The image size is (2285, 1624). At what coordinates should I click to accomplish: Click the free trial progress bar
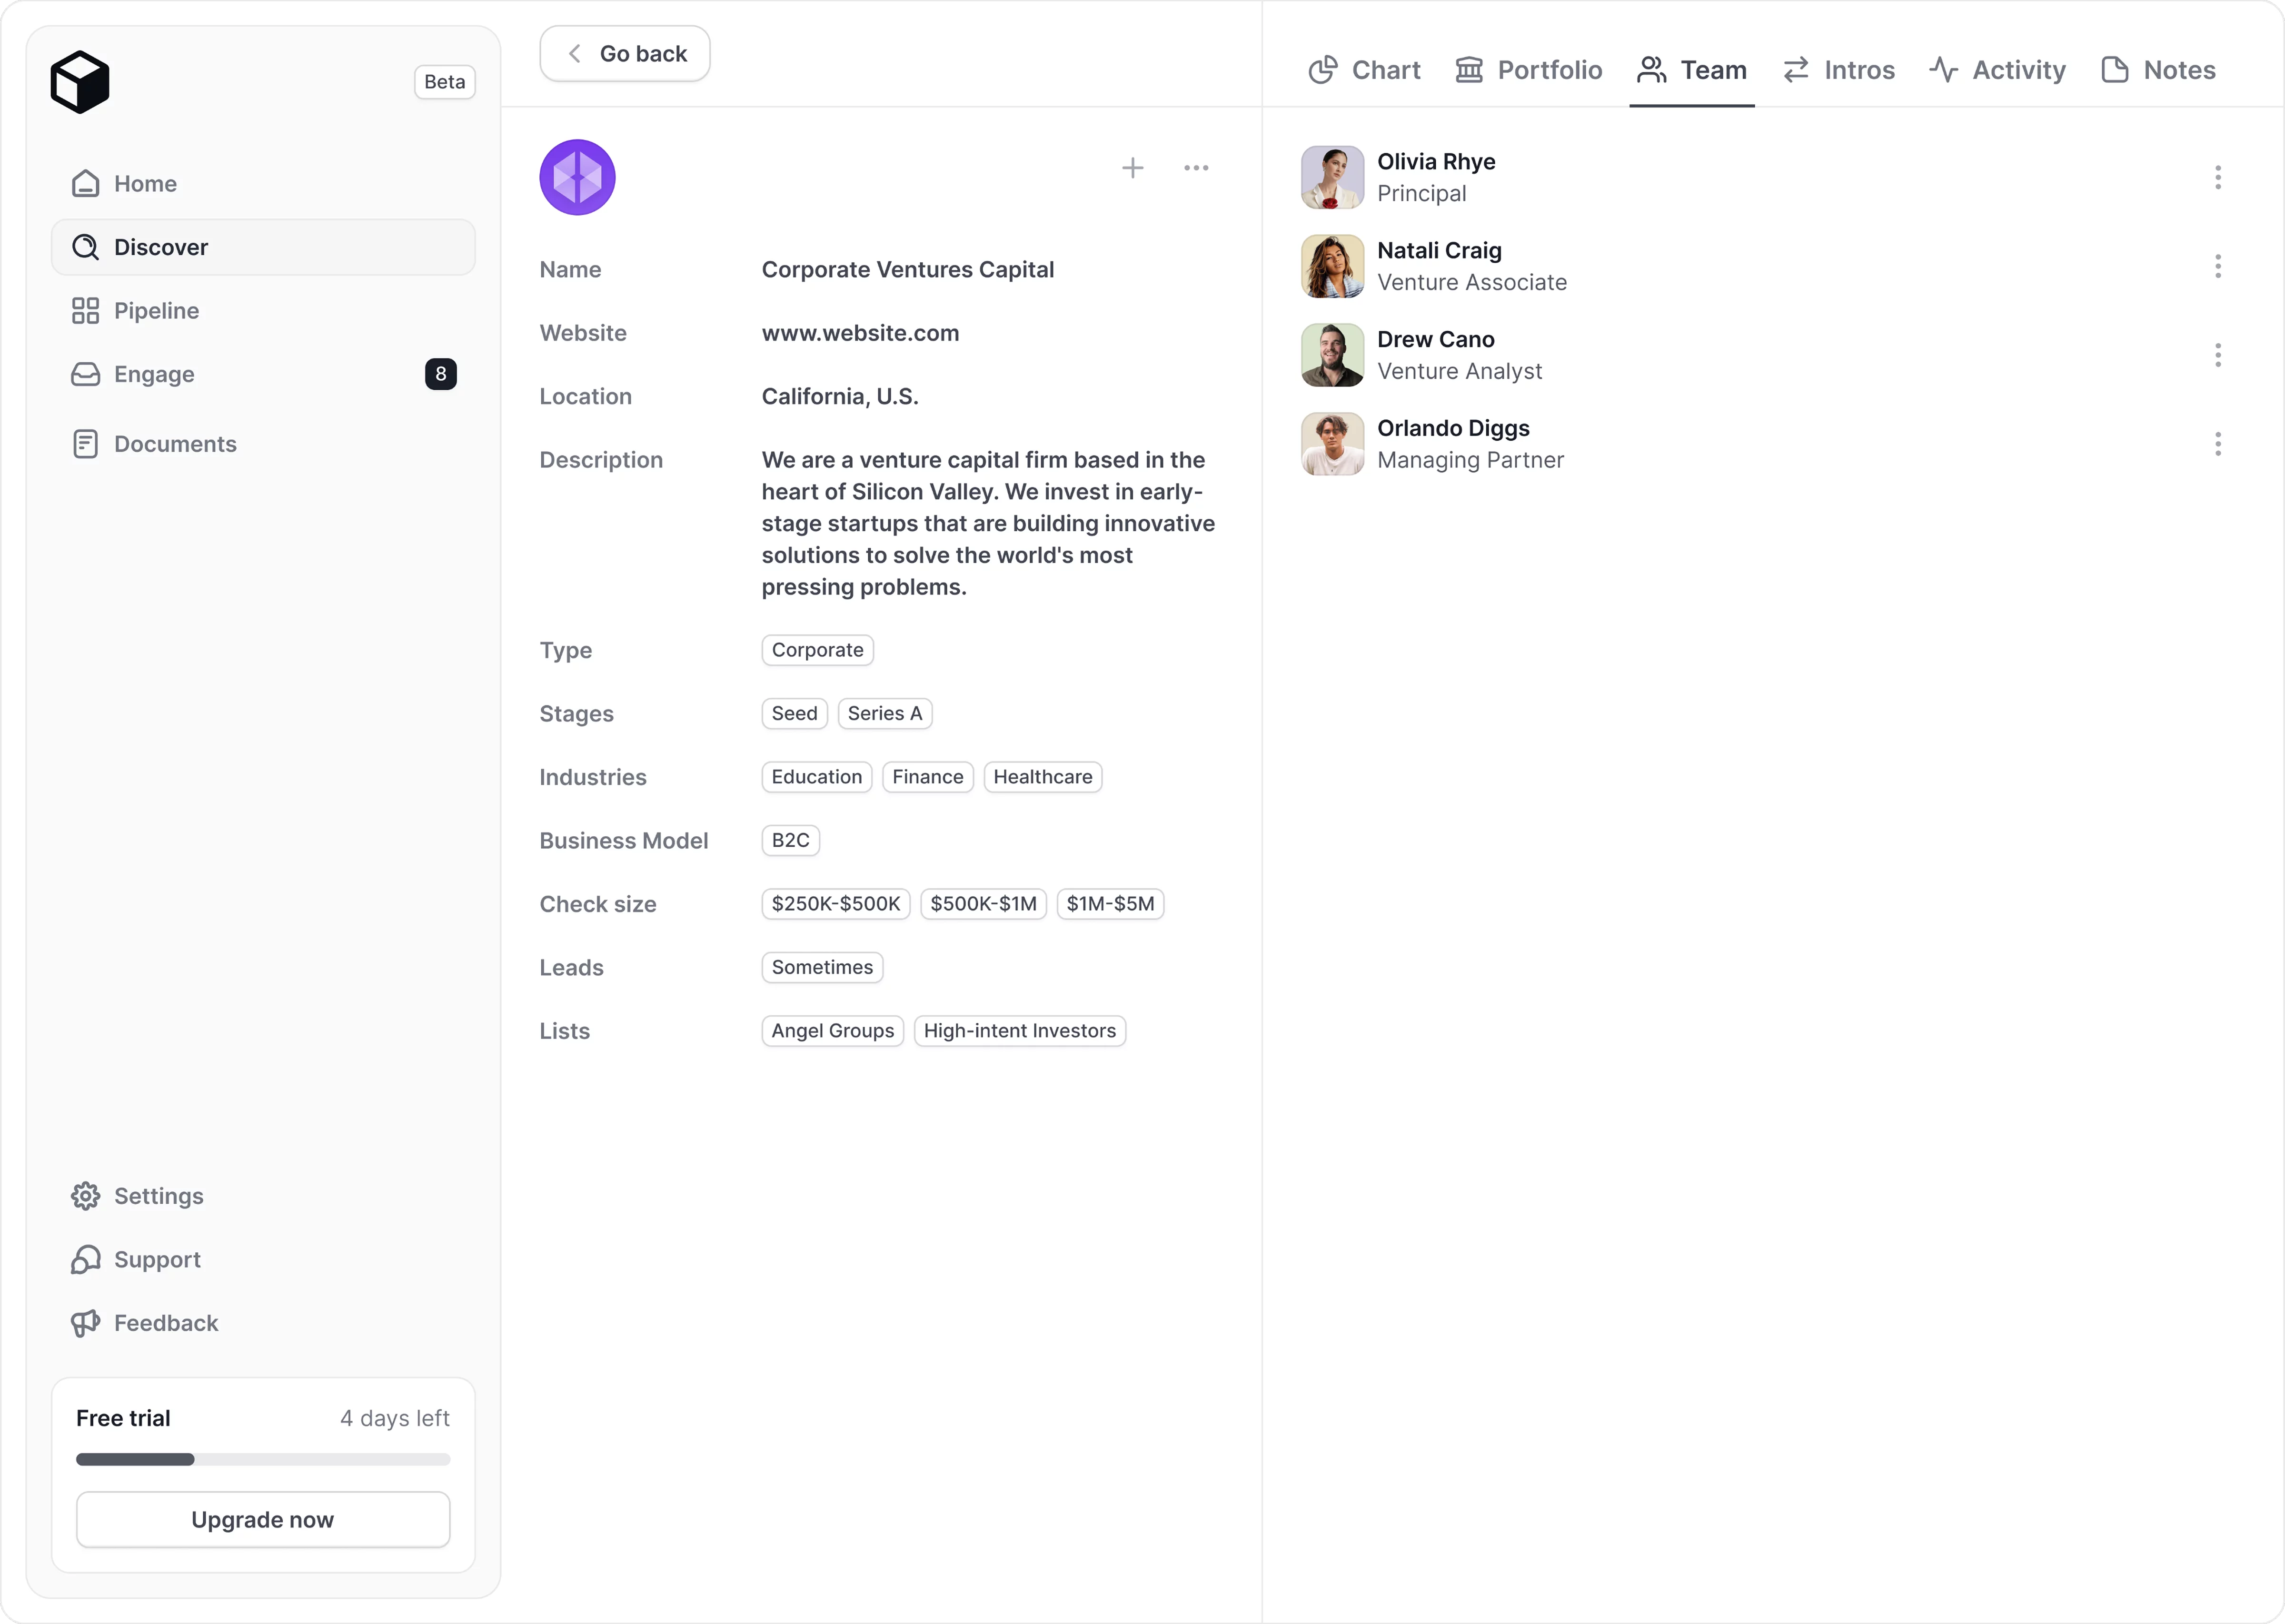263,1460
